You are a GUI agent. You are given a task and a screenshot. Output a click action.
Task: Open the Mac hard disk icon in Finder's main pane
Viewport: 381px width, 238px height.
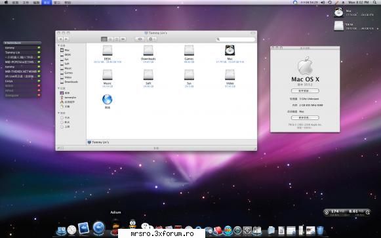[230, 50]
